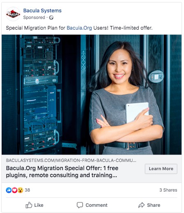Open the Bacula.Org link in post text
The width and height of the screenshot is (184, 213).
(79, 28)
